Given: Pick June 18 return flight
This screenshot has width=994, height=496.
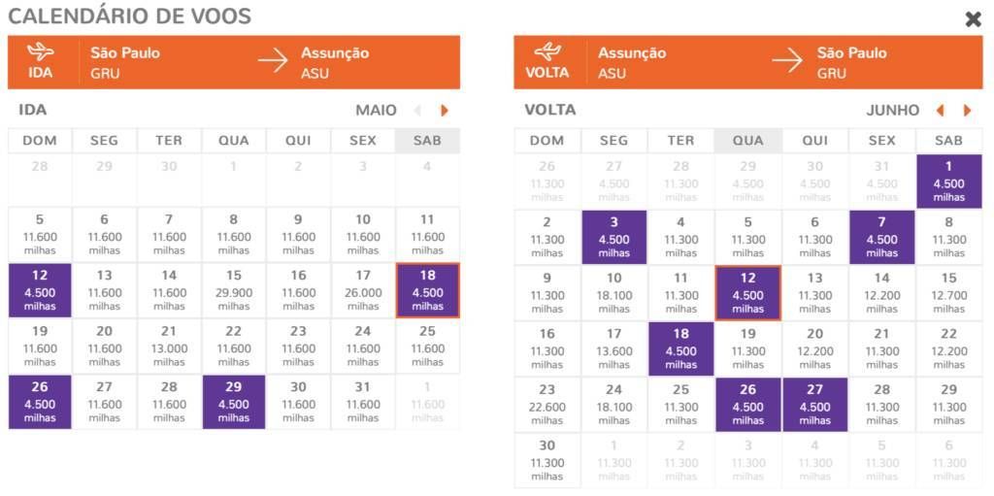Looking at the screenshot, I should pos(681,348).
